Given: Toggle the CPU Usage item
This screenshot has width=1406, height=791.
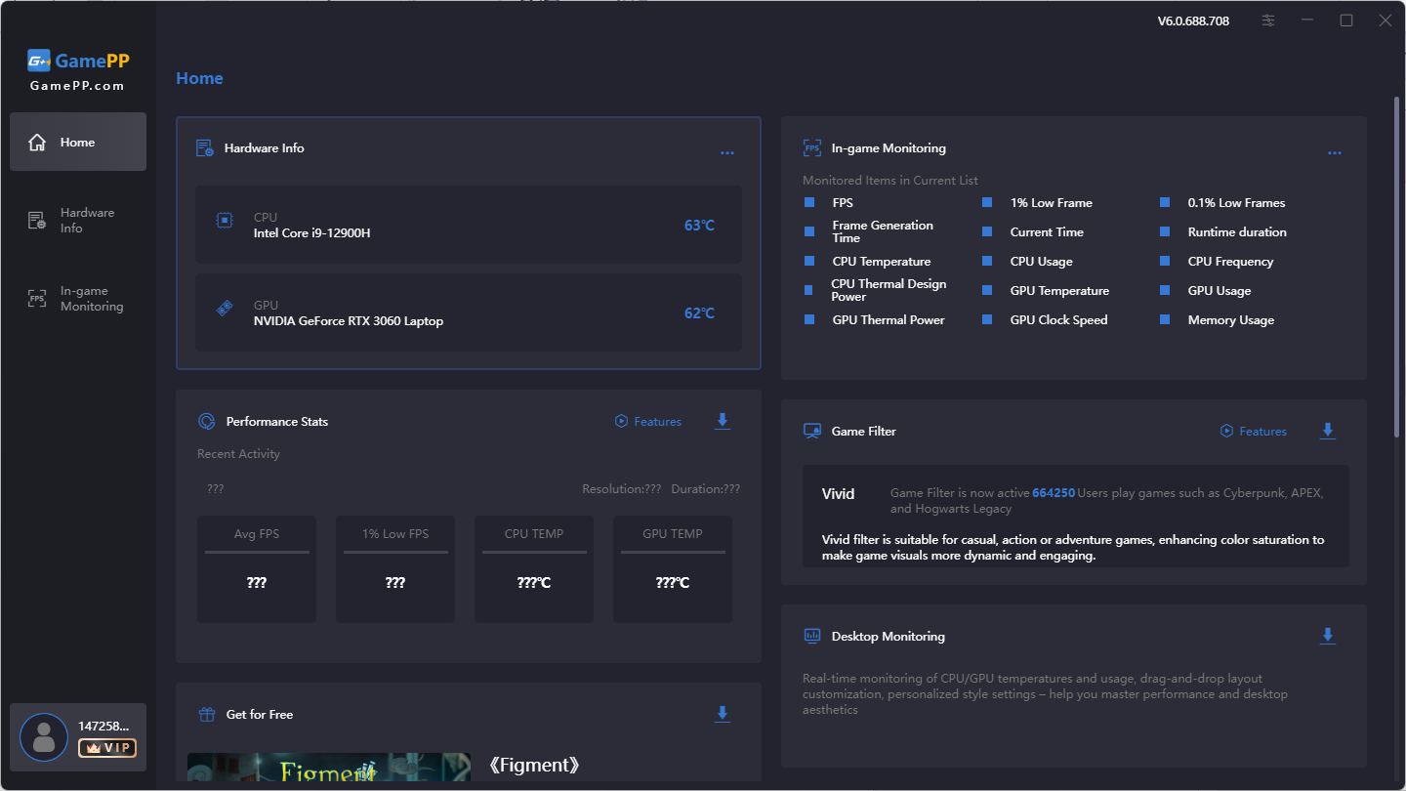Looking at the screenshot, I should (x=987, y=262).
